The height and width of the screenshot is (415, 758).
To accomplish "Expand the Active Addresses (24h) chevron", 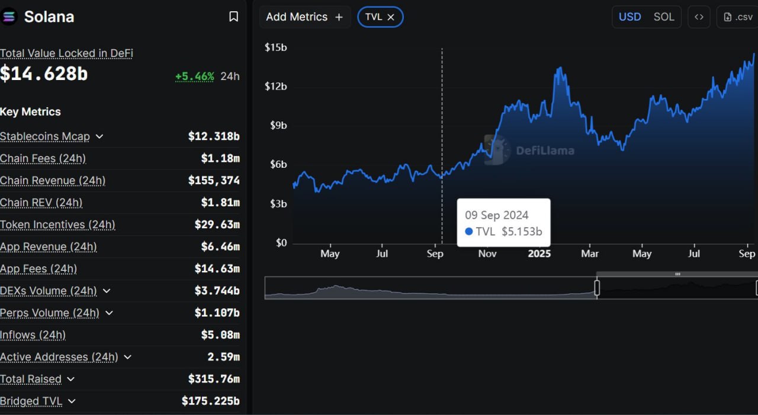I will click(x=127, y=357).
